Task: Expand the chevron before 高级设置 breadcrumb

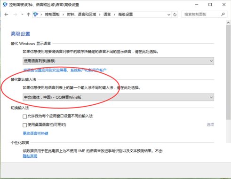Action: point(114,15)
